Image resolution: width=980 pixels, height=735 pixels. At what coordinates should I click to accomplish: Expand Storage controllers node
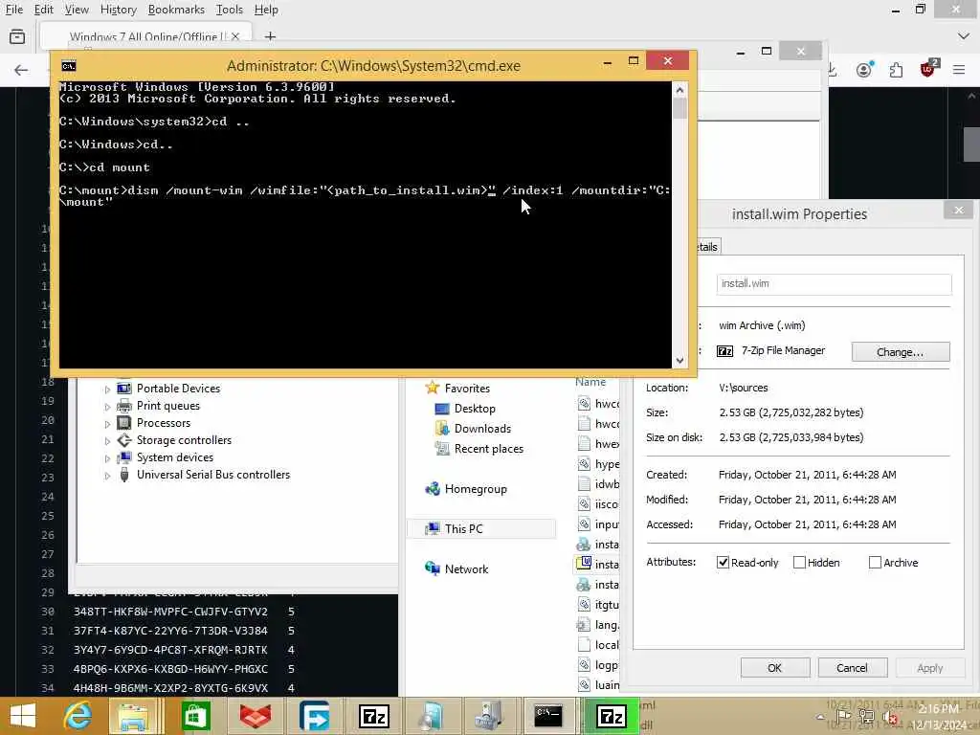[107, 441]
